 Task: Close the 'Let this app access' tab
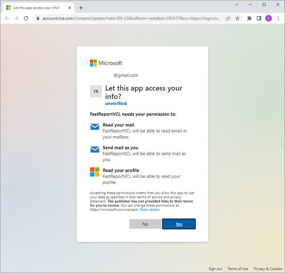click(x=69, y=8)
